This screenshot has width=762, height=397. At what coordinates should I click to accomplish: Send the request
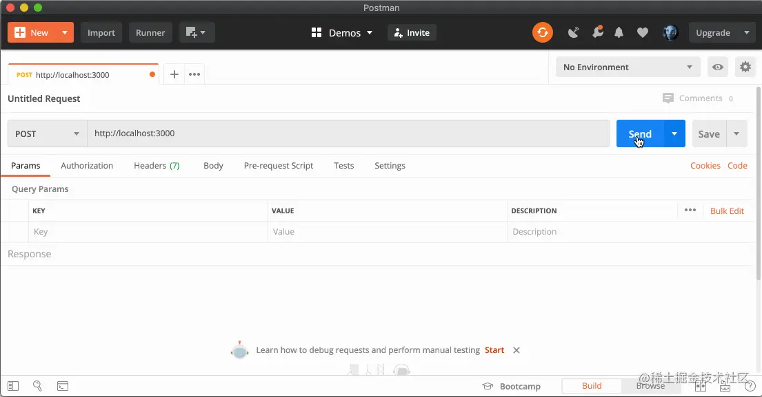click(x=639, y=133)
